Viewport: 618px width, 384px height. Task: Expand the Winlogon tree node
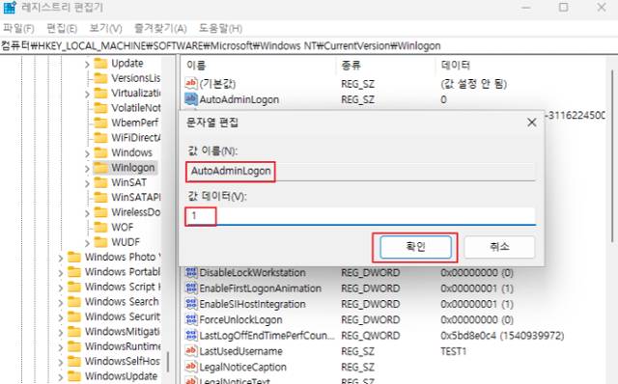[87, 168]
